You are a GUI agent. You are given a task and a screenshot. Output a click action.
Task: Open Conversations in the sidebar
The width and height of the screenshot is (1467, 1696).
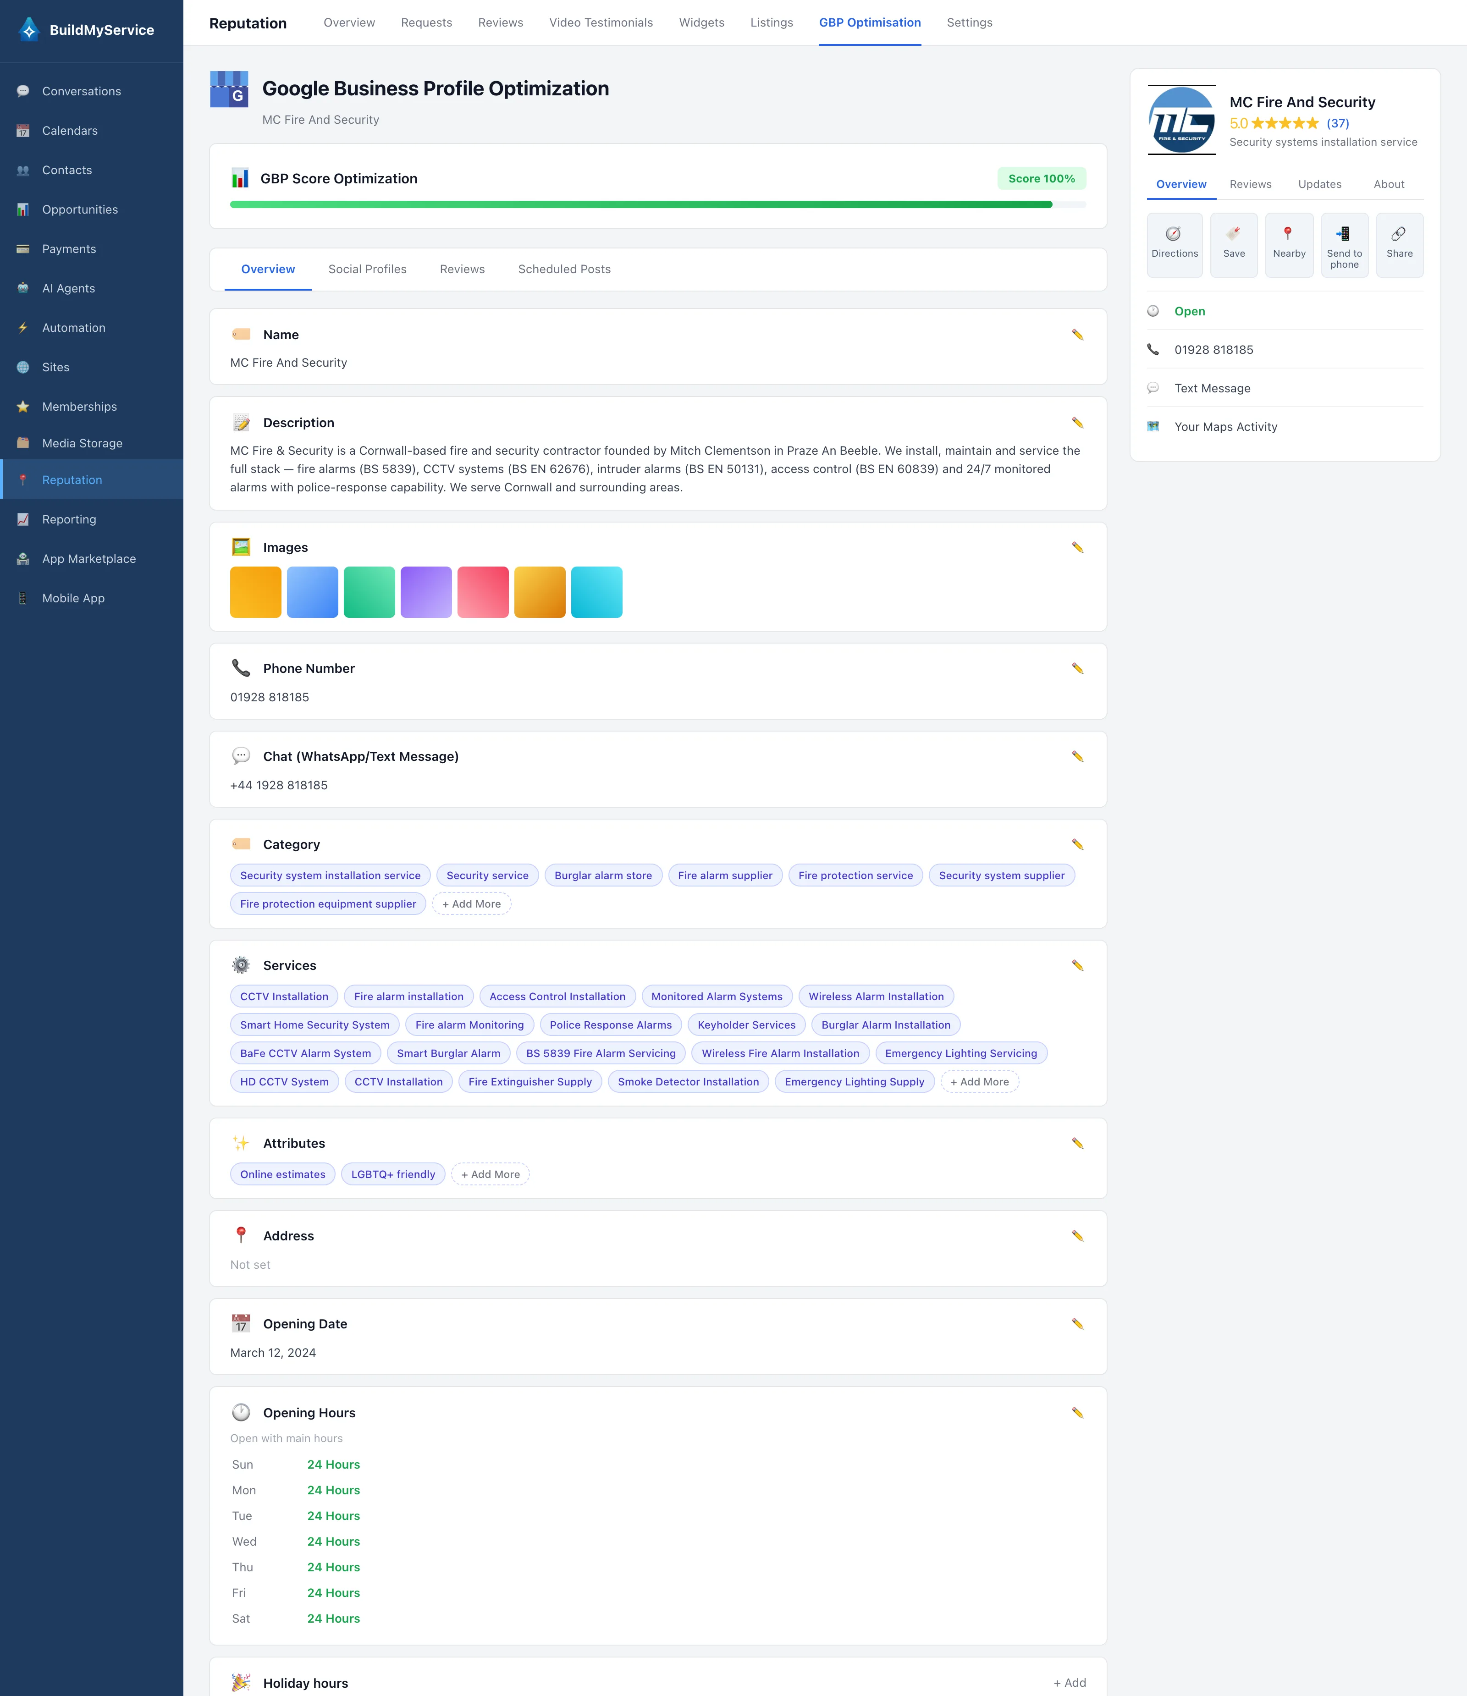click(92, 91)
